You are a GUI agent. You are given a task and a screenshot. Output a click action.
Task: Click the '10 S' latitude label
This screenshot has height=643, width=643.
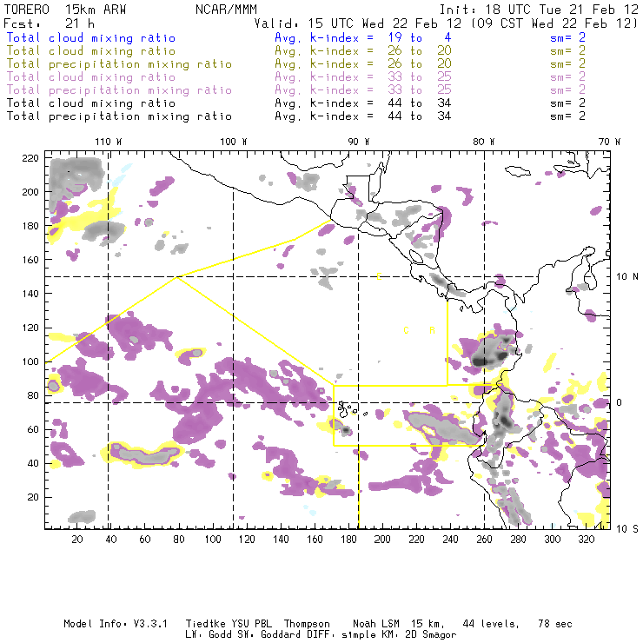627,529
